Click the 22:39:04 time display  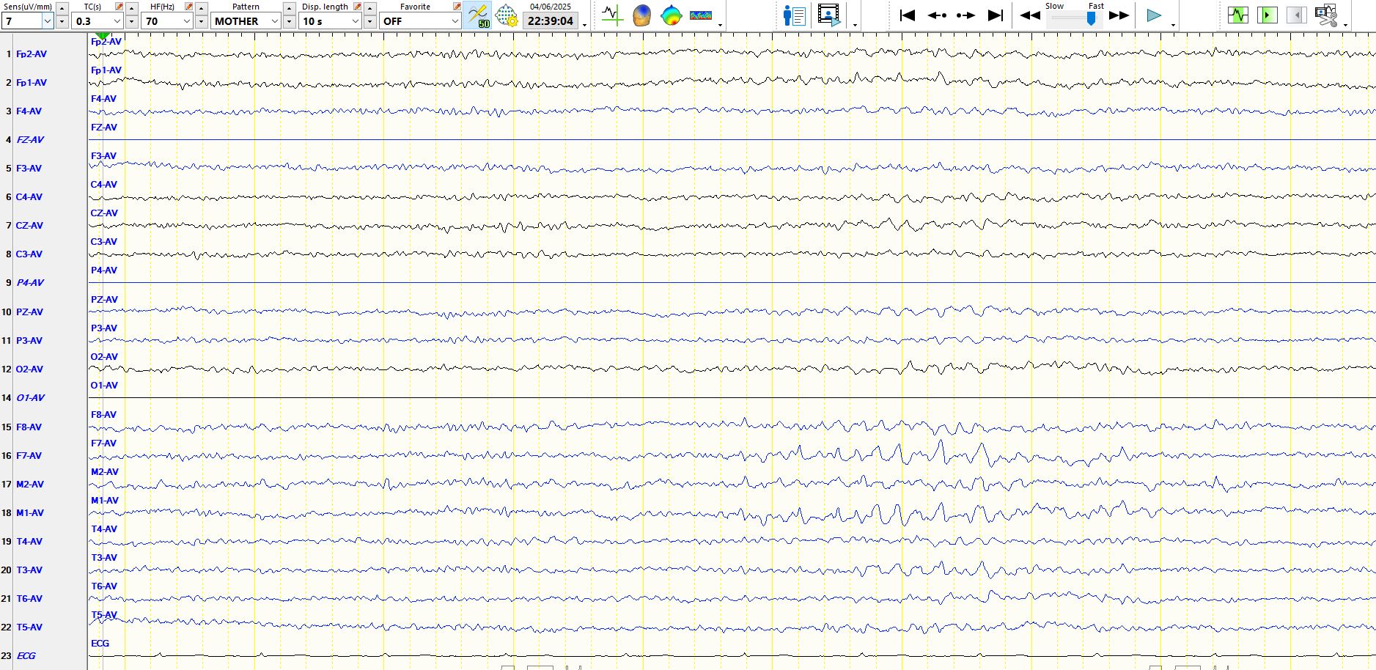[x=550, y=21]
